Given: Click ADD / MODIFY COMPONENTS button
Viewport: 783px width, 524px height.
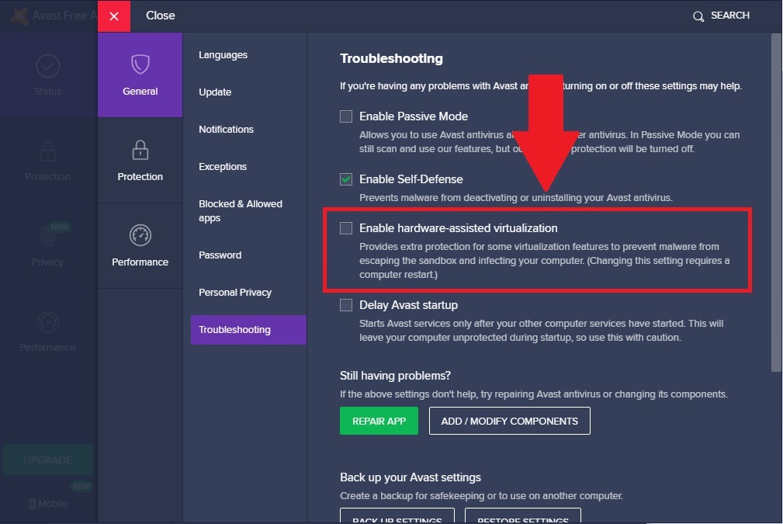Looking at the screenshot, I should click(509, 421).
